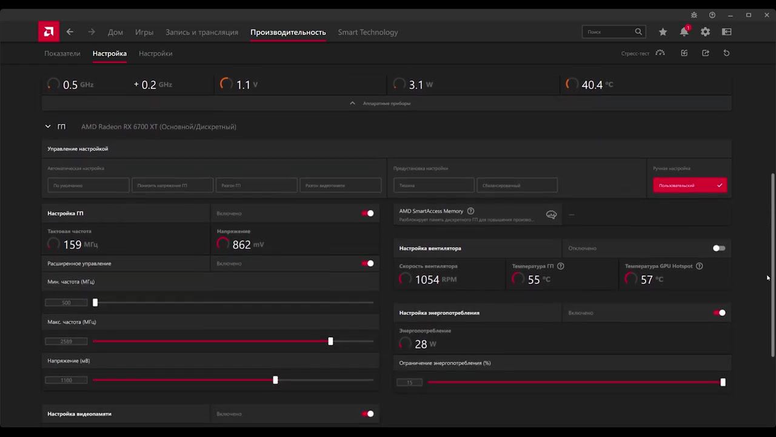Switch to the Показатели sub-tab
The image size is (776, 437).
coord(62,53)
